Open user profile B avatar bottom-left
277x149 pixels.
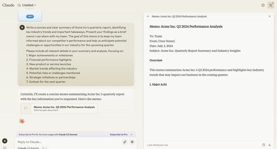[x=5, y=141]
